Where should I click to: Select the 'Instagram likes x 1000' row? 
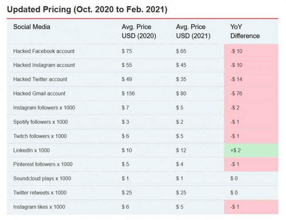point(39,207)
